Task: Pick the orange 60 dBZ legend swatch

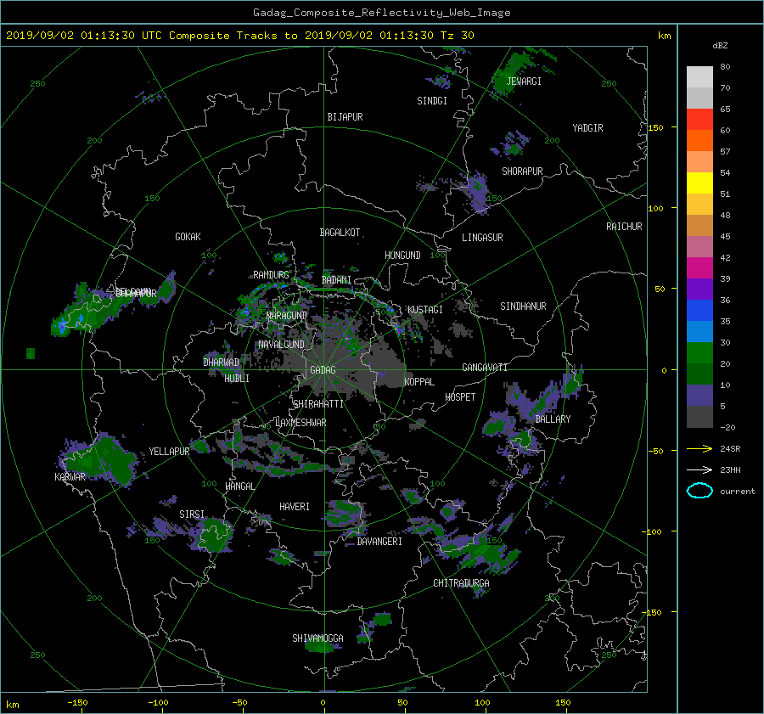Action: [x=699, y=140]
